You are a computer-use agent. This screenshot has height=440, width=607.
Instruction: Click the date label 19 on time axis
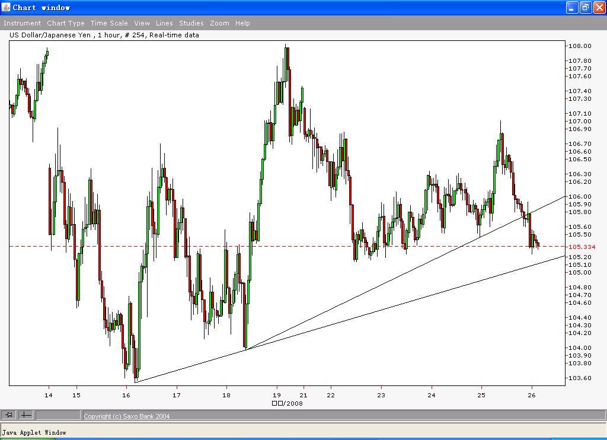click(x=276, y=395)
